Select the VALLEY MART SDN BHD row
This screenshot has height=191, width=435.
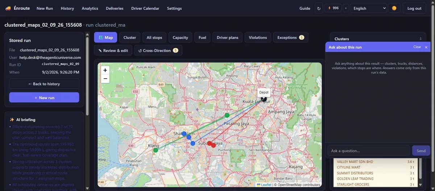tap(376, 162)
